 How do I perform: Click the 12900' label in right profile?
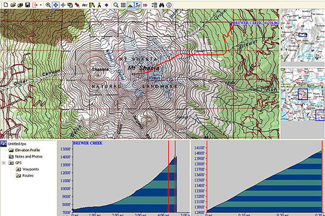[x=199, y=212]
